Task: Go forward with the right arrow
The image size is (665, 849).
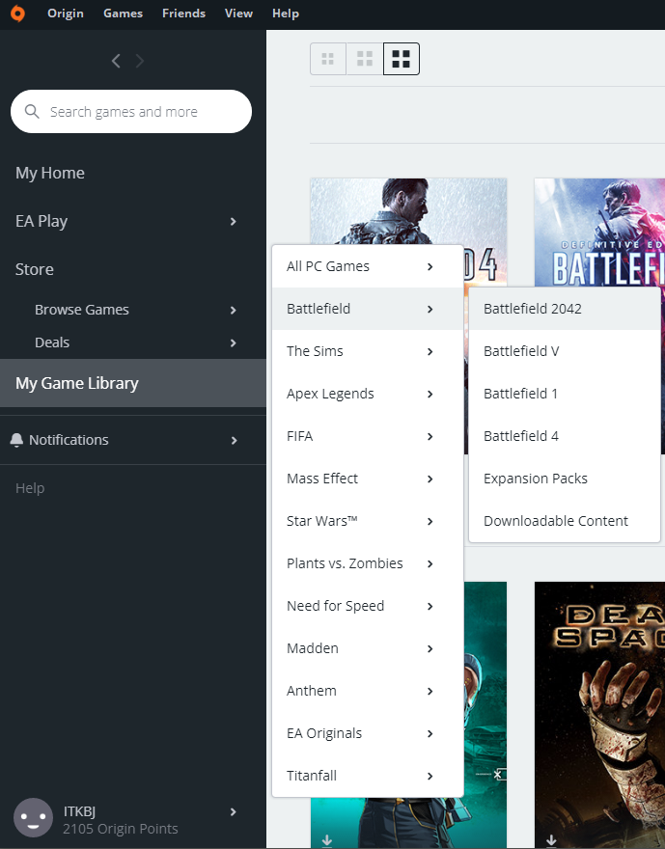Action: [x=140, y=61]
